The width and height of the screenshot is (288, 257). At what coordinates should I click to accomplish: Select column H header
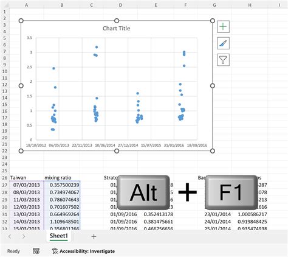[250, 5]
